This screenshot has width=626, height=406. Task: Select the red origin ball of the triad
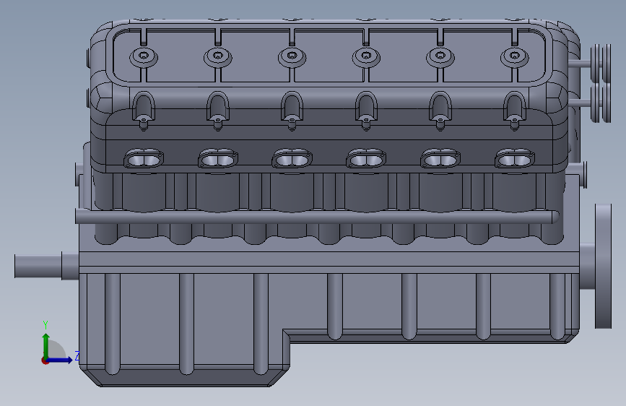click(x=45, y=360)
